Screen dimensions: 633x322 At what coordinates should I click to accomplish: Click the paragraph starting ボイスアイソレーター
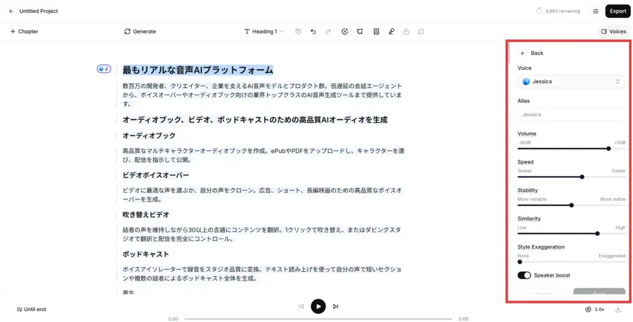pos(262,274)
